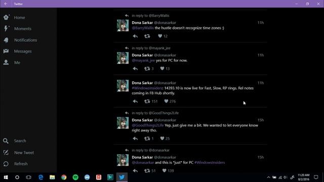Image resolution: width=324 pixels, height=182 pixels.
Task: Switch to the Twitter taskbar icon
Action: tap(121, 177)
